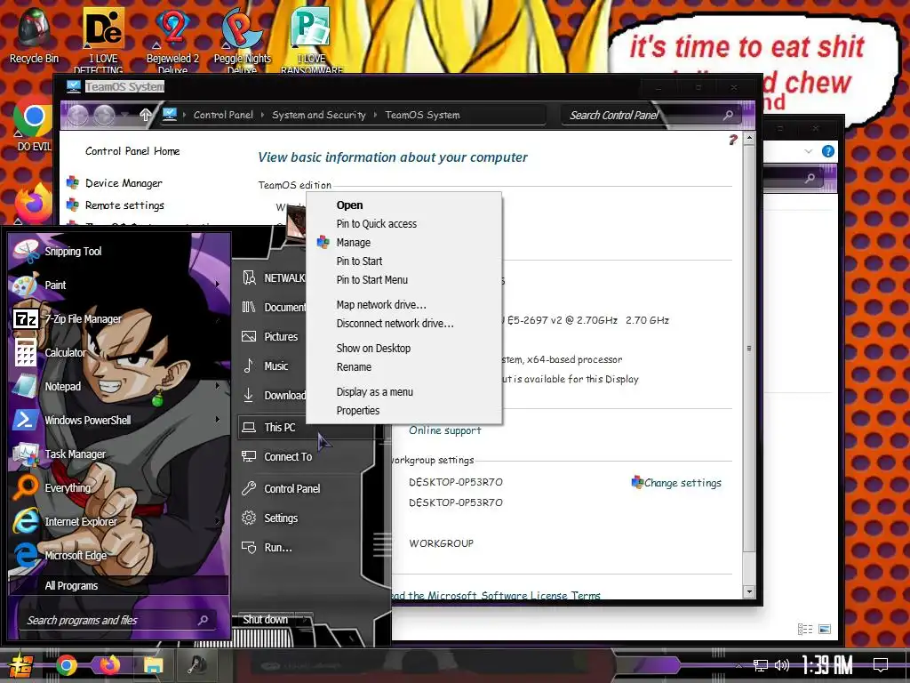Open Chrome from the taskbar
The width and height of the screenshot is (910, 683).
tap(66, 665)
